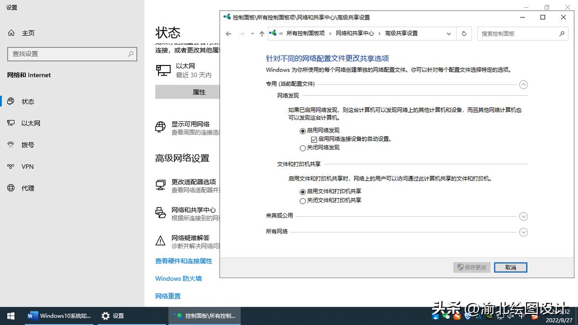Screen dimensions: 578x325
Task: Expand the 来宾或公用 section
Action: [524, 216]
